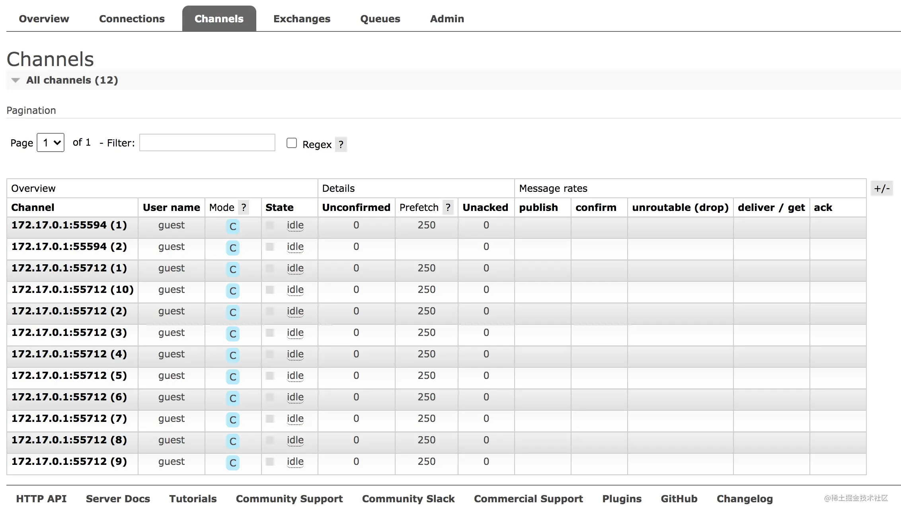Image resolution: width=901 pixels, height=515 pixels.
Task: Open the Community Support link
Action: pyautogui.click(x=289, y=499)
